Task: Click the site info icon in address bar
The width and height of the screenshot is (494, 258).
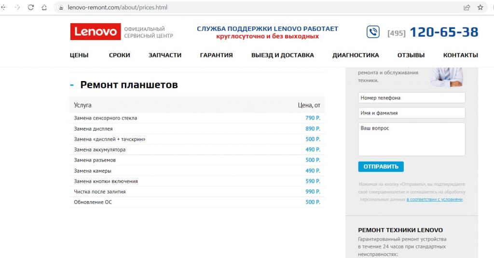Action: click(61, 7)
